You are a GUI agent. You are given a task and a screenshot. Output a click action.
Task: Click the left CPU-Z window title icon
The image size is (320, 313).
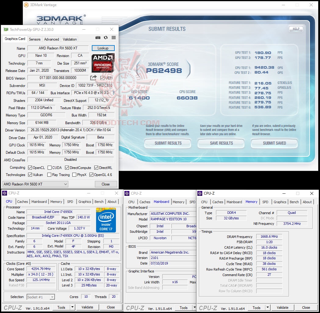[x=5, y=193]
